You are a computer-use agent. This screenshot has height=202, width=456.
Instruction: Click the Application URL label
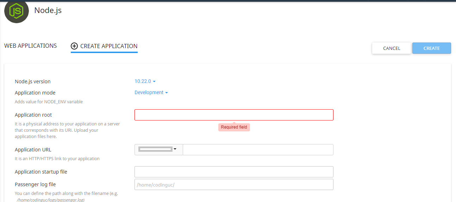[33, 150]
